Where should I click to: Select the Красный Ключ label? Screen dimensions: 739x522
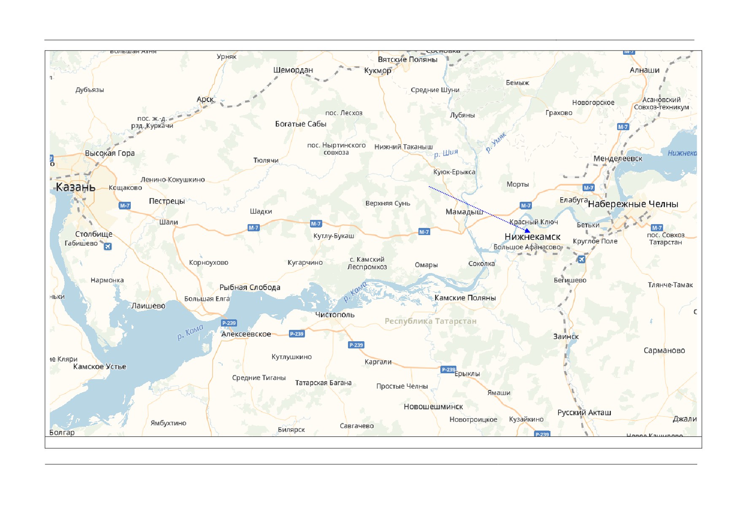(x=534, y=222)
